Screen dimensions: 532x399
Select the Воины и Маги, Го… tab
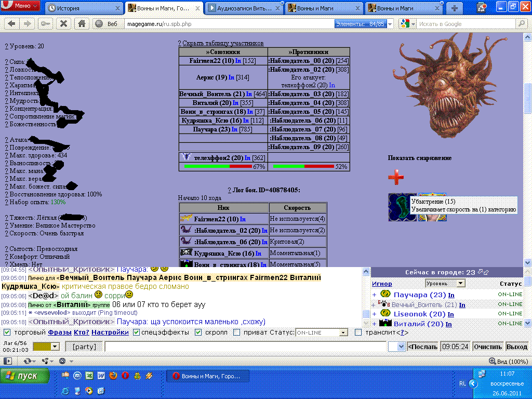[163, 8]
